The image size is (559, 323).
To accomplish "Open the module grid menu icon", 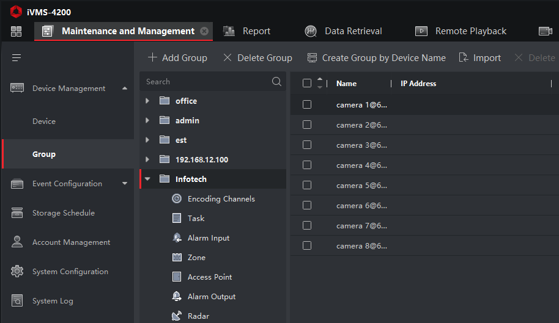I will (17, 31).
